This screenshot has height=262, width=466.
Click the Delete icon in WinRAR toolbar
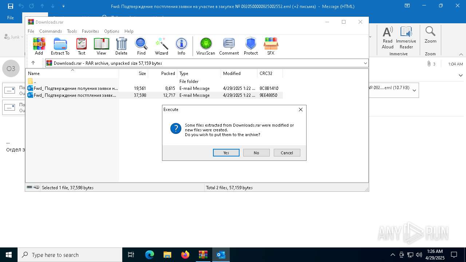pyautogui.click(x=121, y=46)
